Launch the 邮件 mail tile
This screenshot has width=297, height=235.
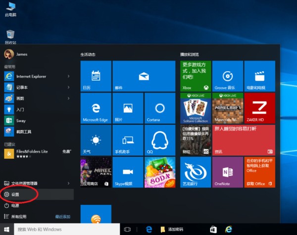point(144,76)
